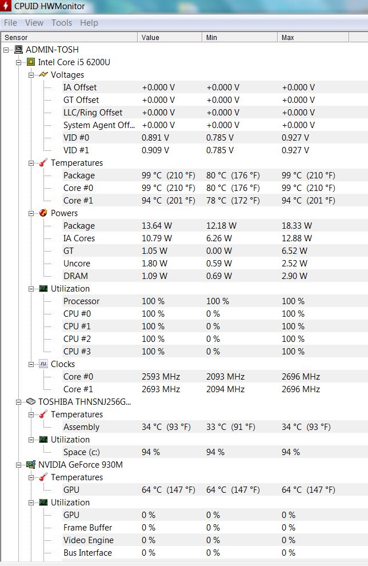This screenshot has height=566, width=368.
Task: Click the Voltages lightning icon
Action: 43,75
